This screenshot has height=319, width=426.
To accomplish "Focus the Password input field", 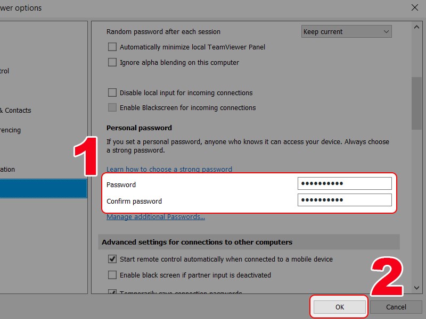I will 345,183.
